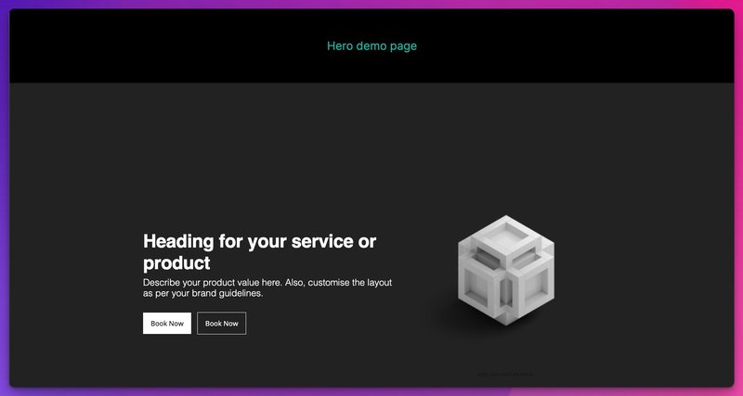The width and height of the screenshot is (743, 396).
Task: Click the outlined Book Now button
Action: coord(221,323)
